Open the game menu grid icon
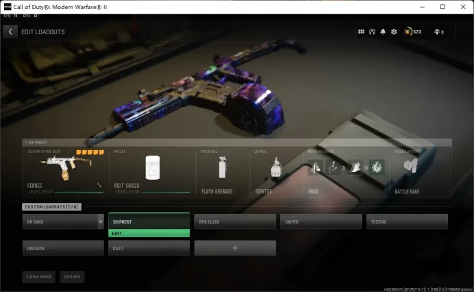474x292 pixels. pyautogui.click(x=361, y=32)
